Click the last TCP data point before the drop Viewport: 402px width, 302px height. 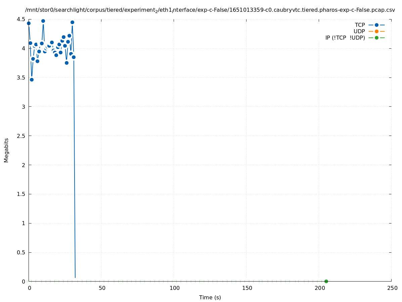point(74,57)
